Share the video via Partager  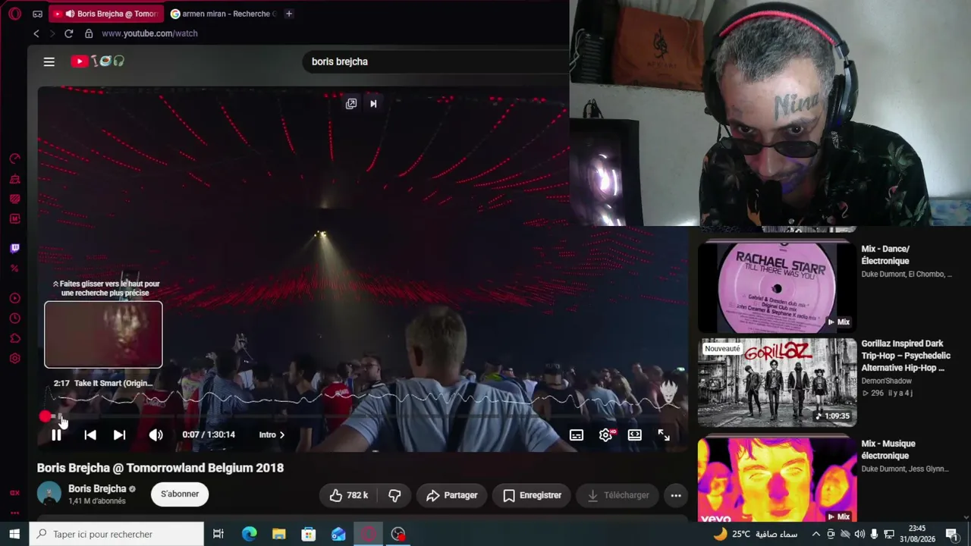coord(451,495)
